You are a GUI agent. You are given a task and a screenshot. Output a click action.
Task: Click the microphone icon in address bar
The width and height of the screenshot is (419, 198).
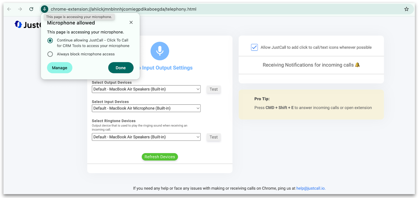(45, 9)
